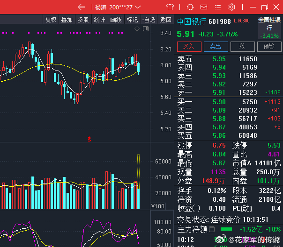Image resolution: width=283 pixels, height=247 pixels.
Task: Open the 全国性银行 sector box
Action: coord(269,28)
